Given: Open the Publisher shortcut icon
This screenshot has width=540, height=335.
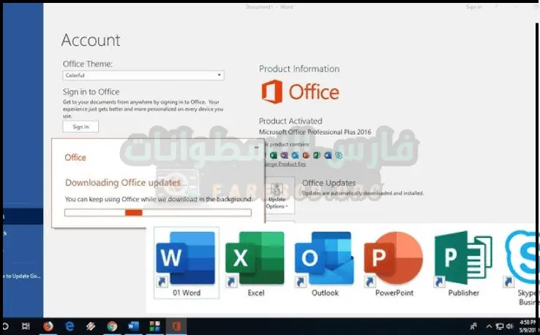Looking at the screenshot, I should point(463,263).
